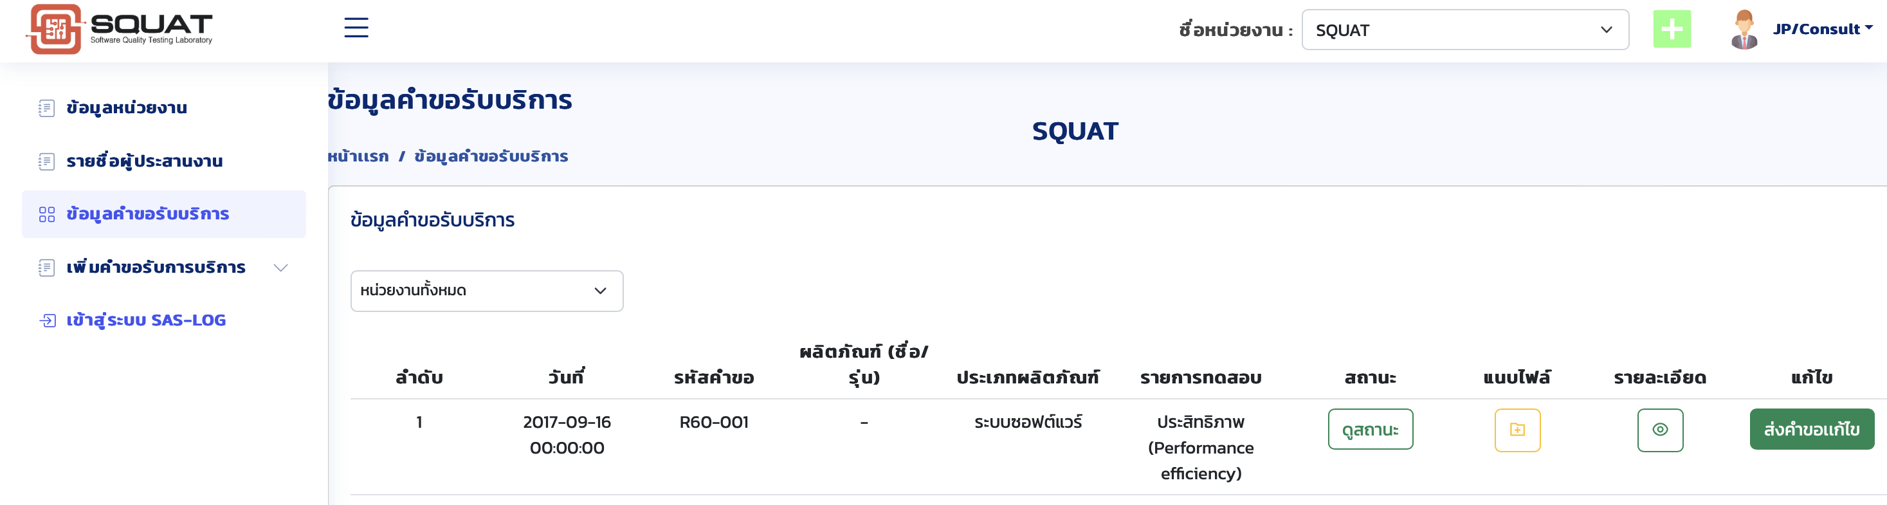Open the JP/Consult user menu
The width and height of the screenshot is (1887, 505).
tap(1822, 30)
